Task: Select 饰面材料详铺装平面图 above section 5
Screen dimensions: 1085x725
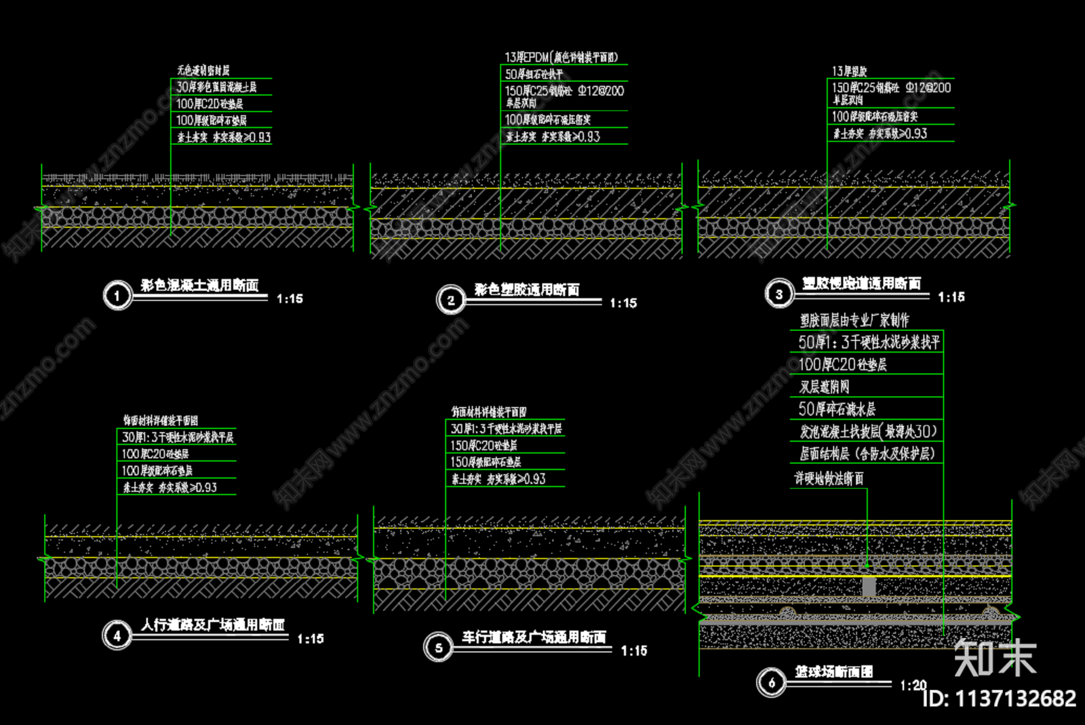Action: pyautogui.click(x=489, y=412)
